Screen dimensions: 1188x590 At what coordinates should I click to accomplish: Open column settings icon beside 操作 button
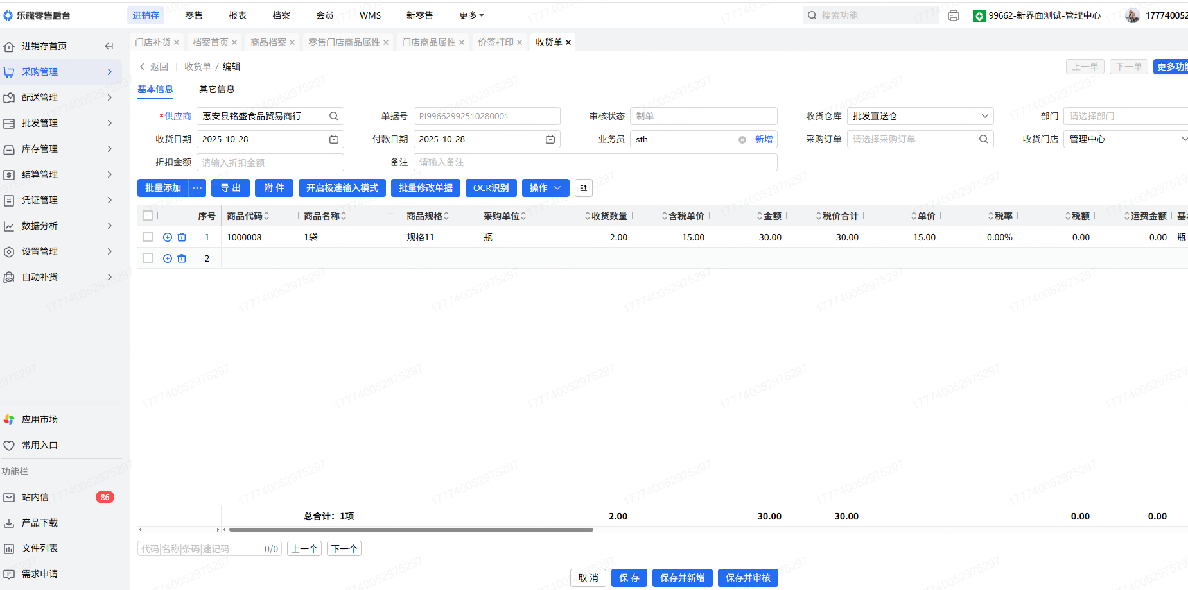(x=583, y=188)
